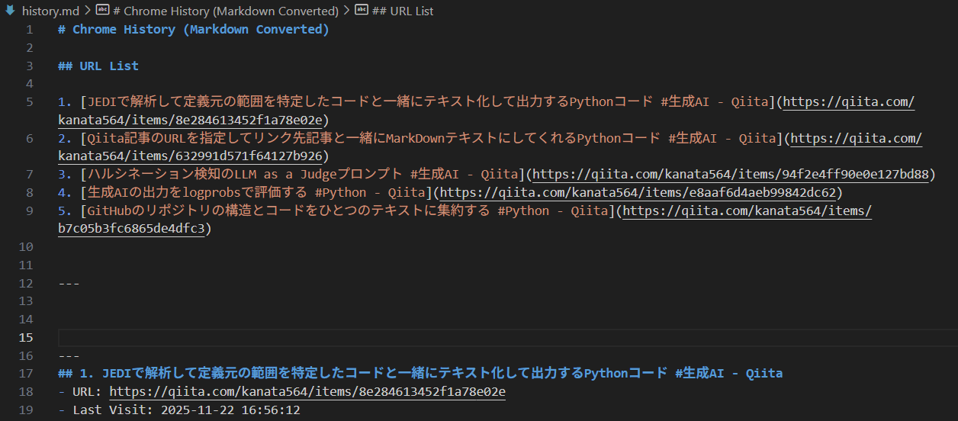Click line number 19 in the gutter
The image size is (958, 421).
pos(26,410)
